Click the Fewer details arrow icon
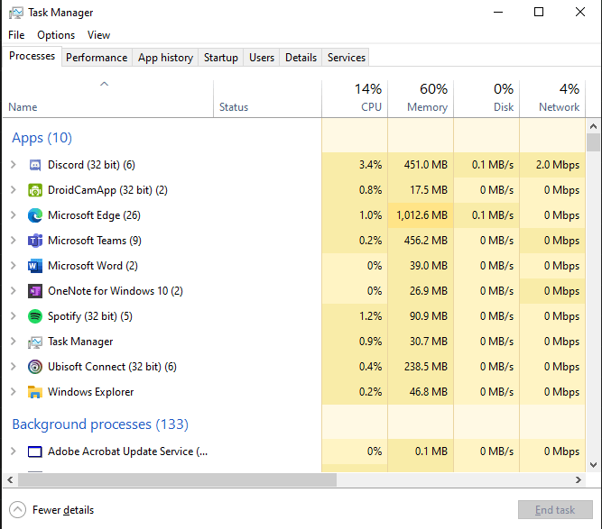The width and height of the screenshot is (602, 529). coord(17,510)
